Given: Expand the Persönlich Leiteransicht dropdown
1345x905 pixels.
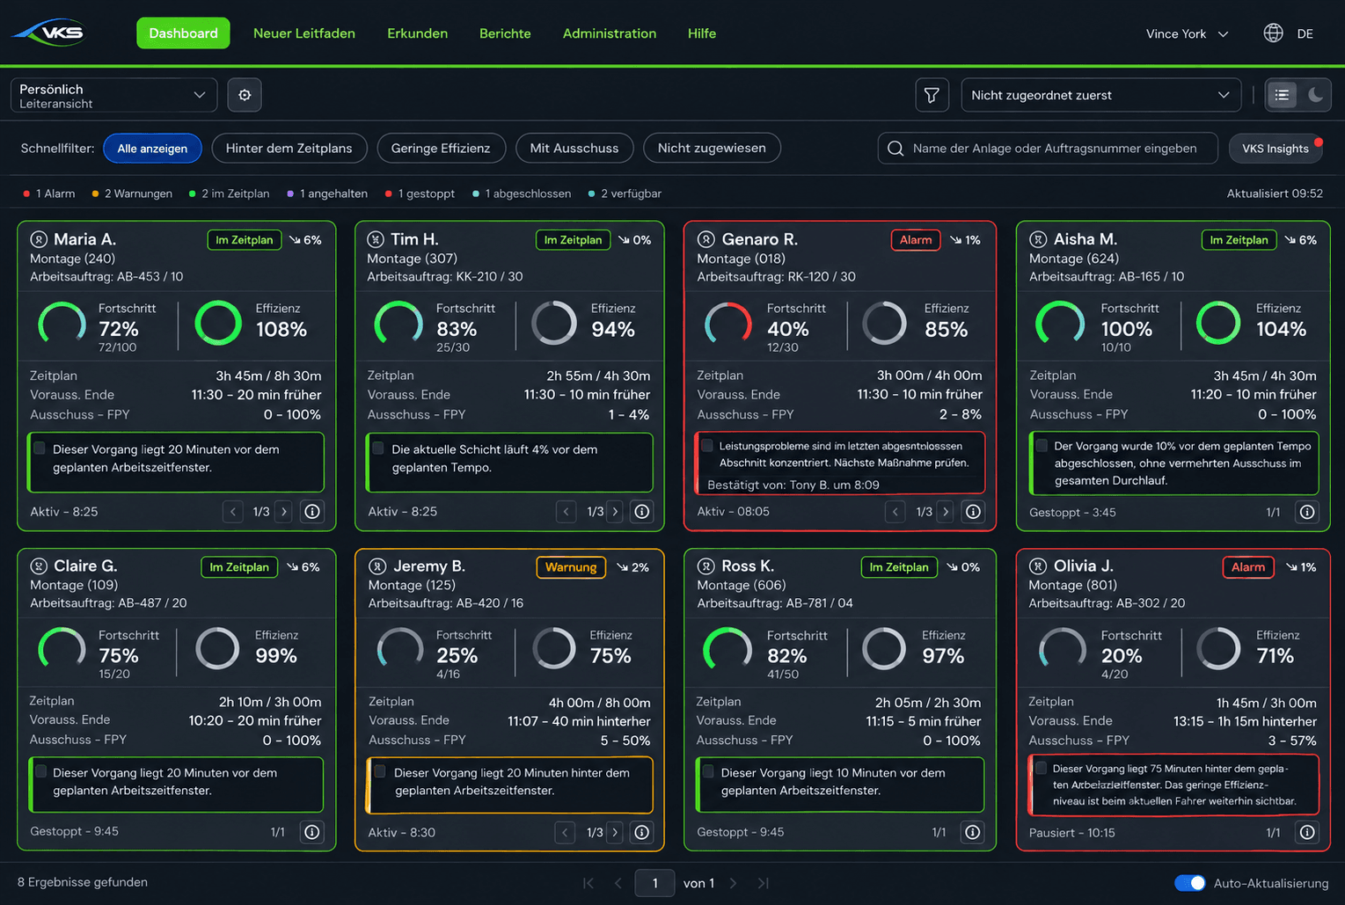Looking at the screenshot, I should pyautogui.click(x=113, y=95).
